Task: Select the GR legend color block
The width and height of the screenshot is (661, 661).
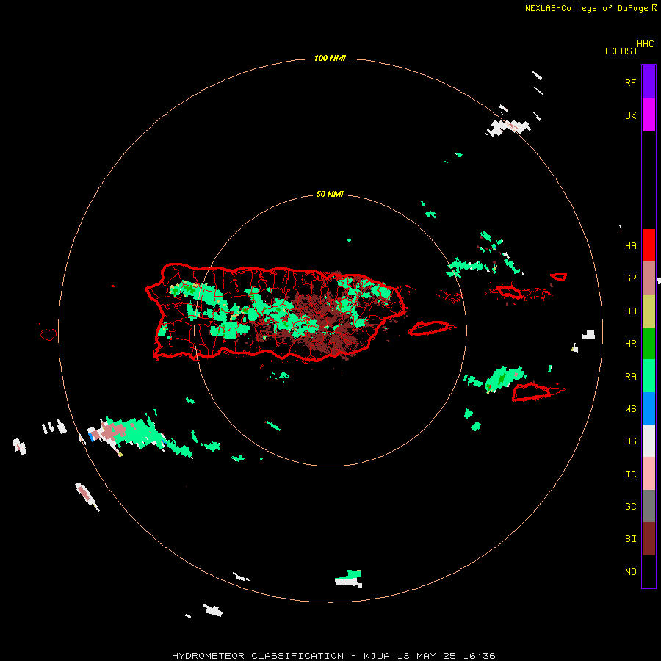Action: (649, 278)
